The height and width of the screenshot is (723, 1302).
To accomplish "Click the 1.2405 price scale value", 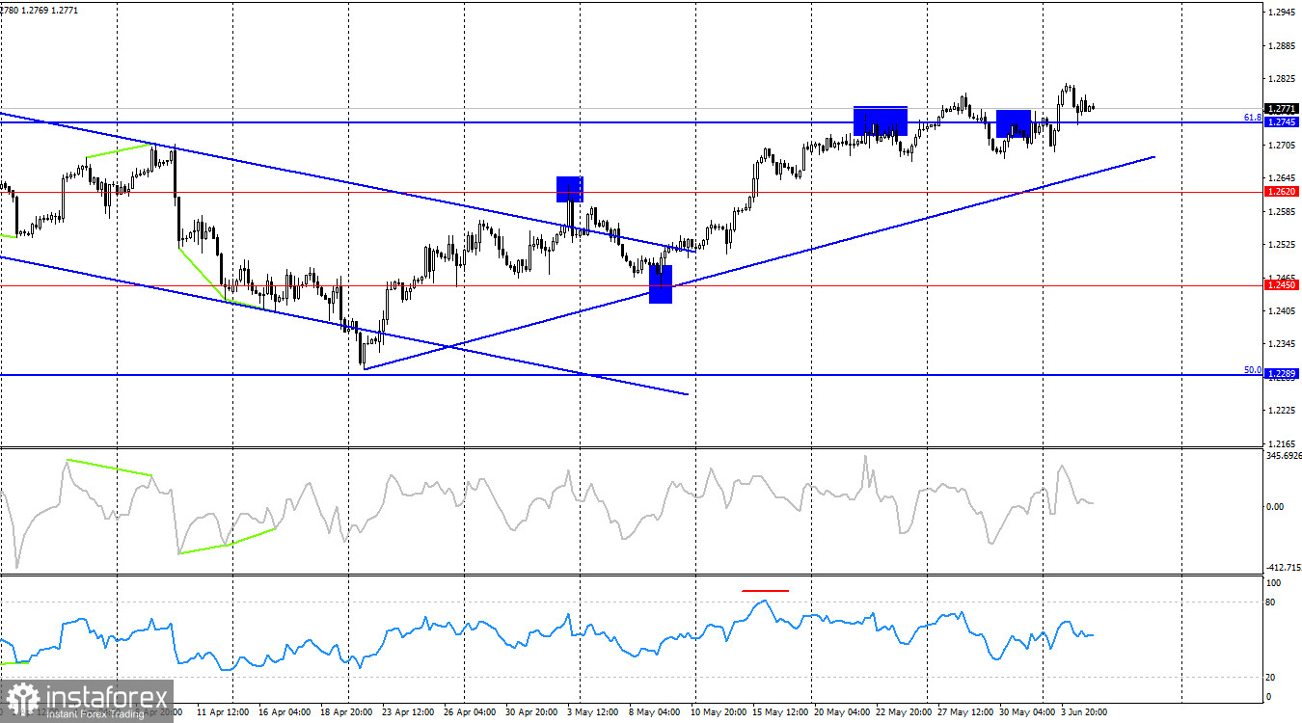I will click(x=1284, y=311).
